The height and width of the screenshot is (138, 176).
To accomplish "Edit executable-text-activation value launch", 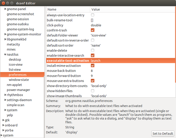I will [96, 61].
